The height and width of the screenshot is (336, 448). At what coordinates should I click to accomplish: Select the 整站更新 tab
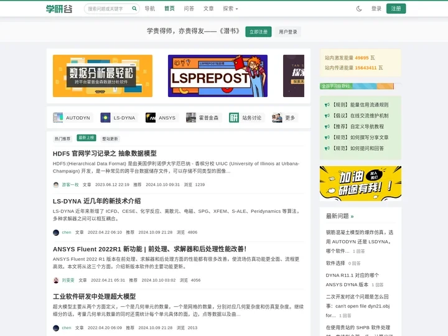(x=110, y=139)
